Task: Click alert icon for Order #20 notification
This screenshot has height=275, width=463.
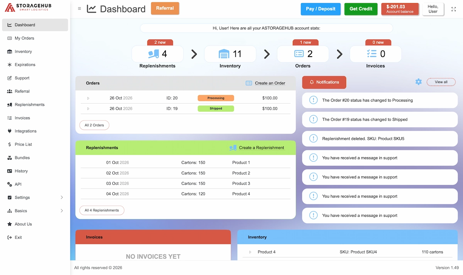Action: (314, 100)
